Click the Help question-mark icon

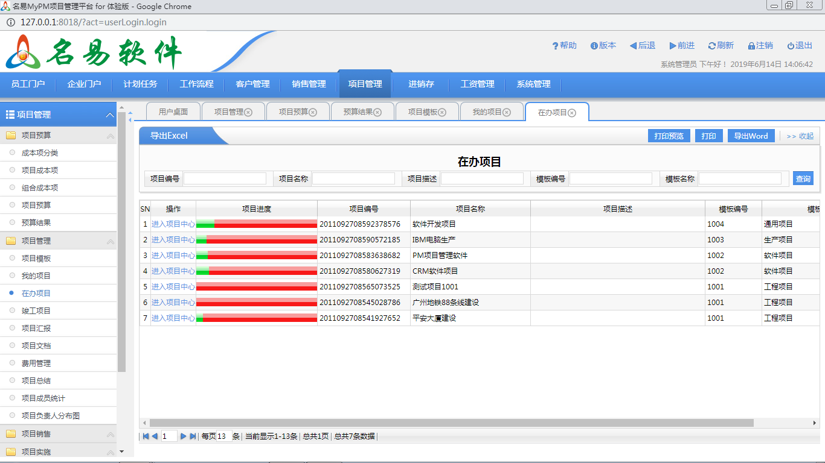[555, 46]
